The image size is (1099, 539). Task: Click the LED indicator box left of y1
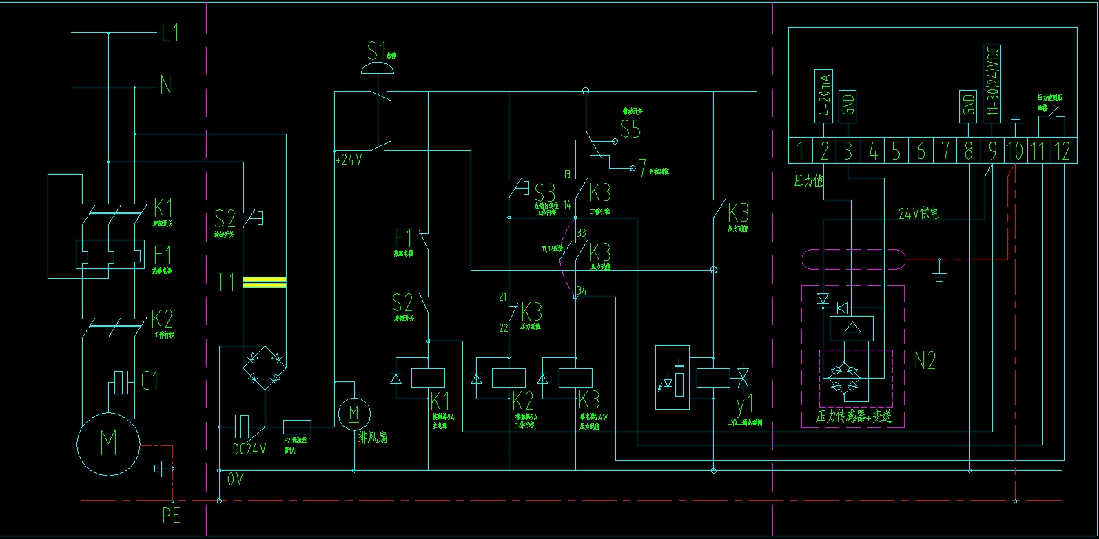(x=672, y=377)
